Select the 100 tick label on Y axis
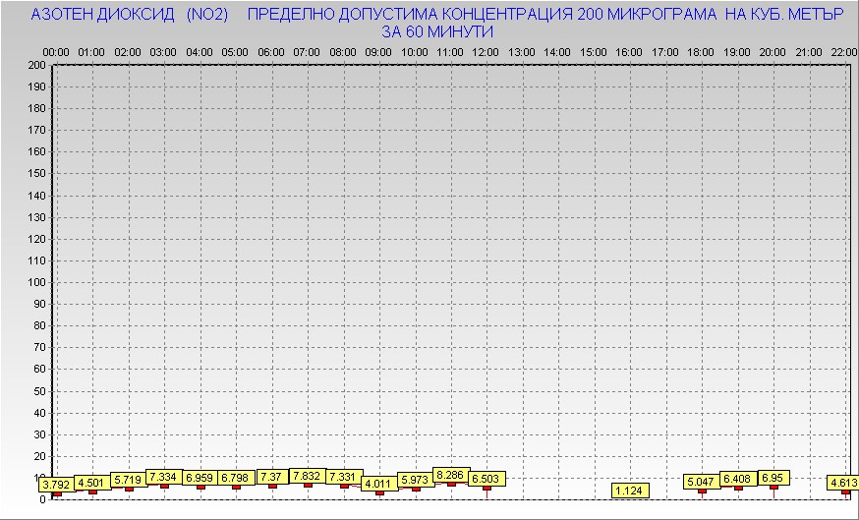This screenshot has width=859, height=520. coord(36,282)
